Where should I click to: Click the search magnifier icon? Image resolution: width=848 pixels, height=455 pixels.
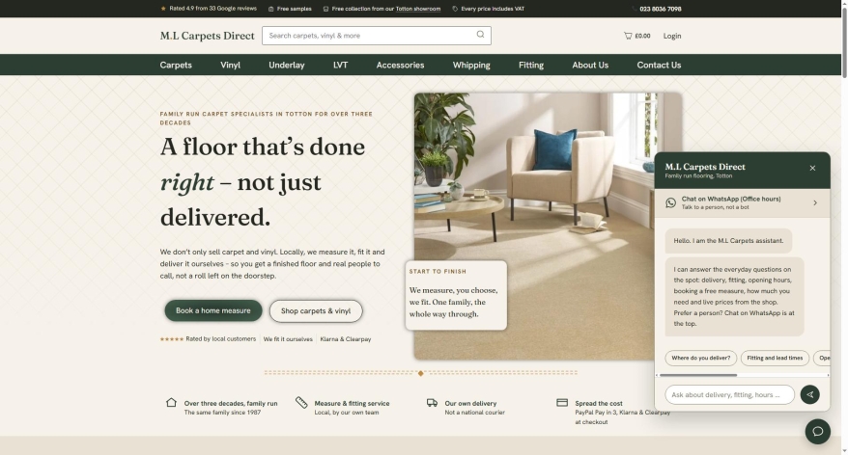coord(480,35)
